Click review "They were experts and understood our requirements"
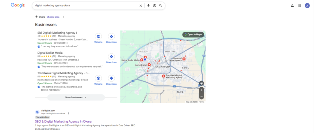The image size is (314, 133). tap(71, 66)
